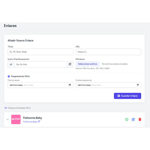Click the infinity icon for Enlaces ilimitados
Viewport: 150px width, 150px height.
point(6,108)
